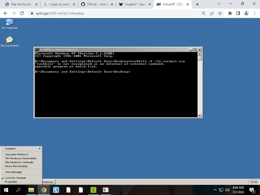Open the green lambda taskbar app

pos(93,190)
